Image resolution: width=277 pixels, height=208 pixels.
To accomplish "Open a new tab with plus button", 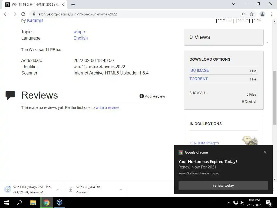I will (73, 5).
